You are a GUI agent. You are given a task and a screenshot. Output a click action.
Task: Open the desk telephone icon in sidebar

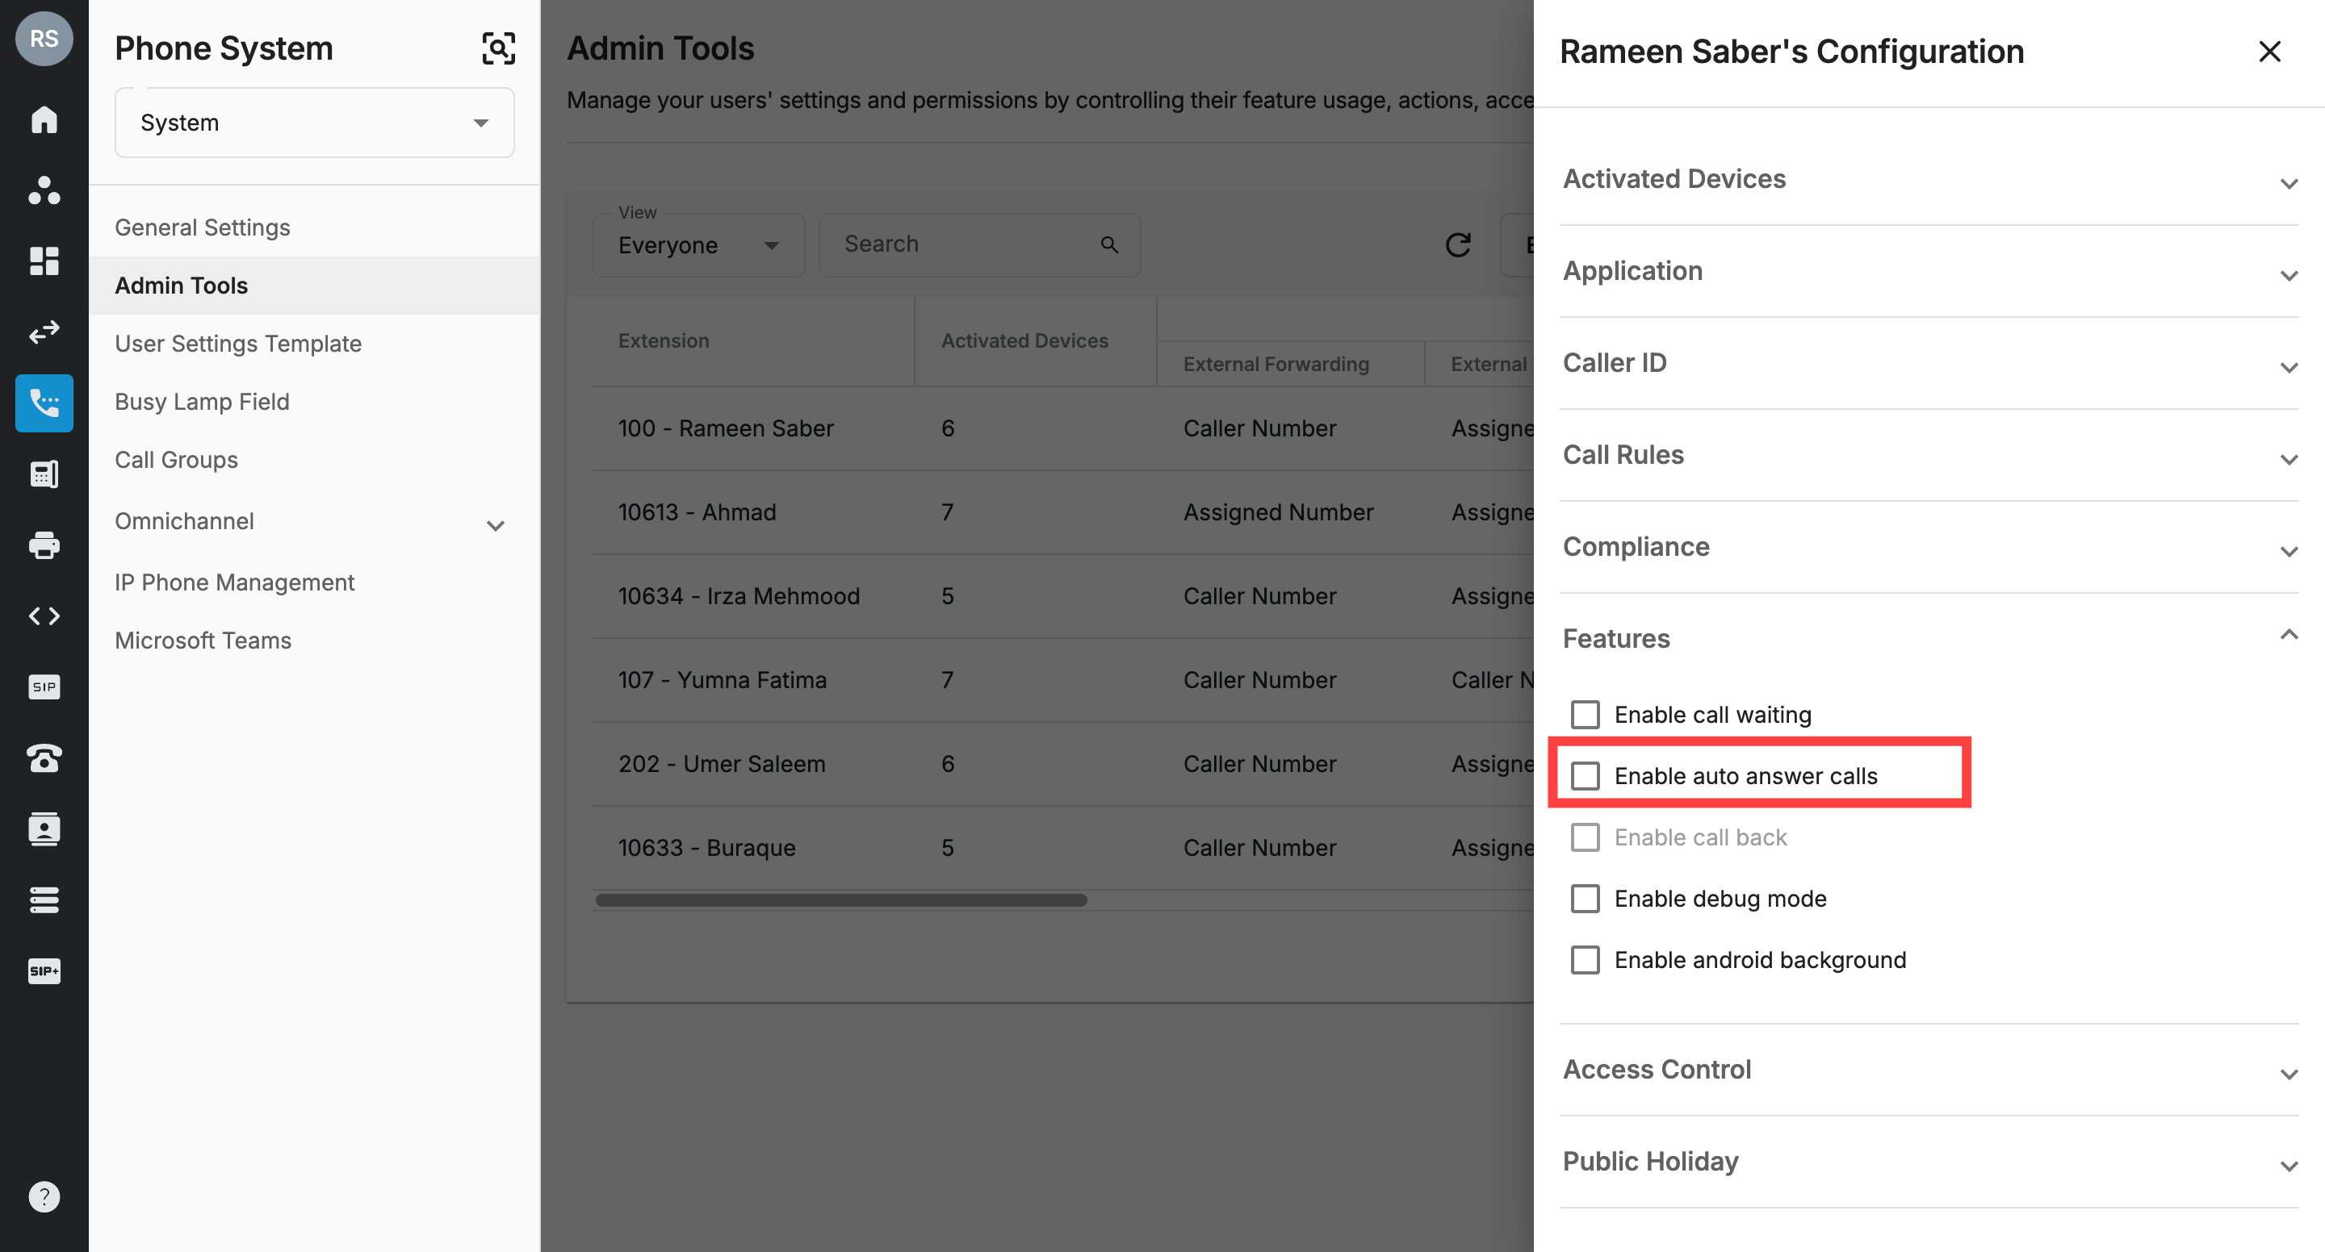click(x=44, y=757)
